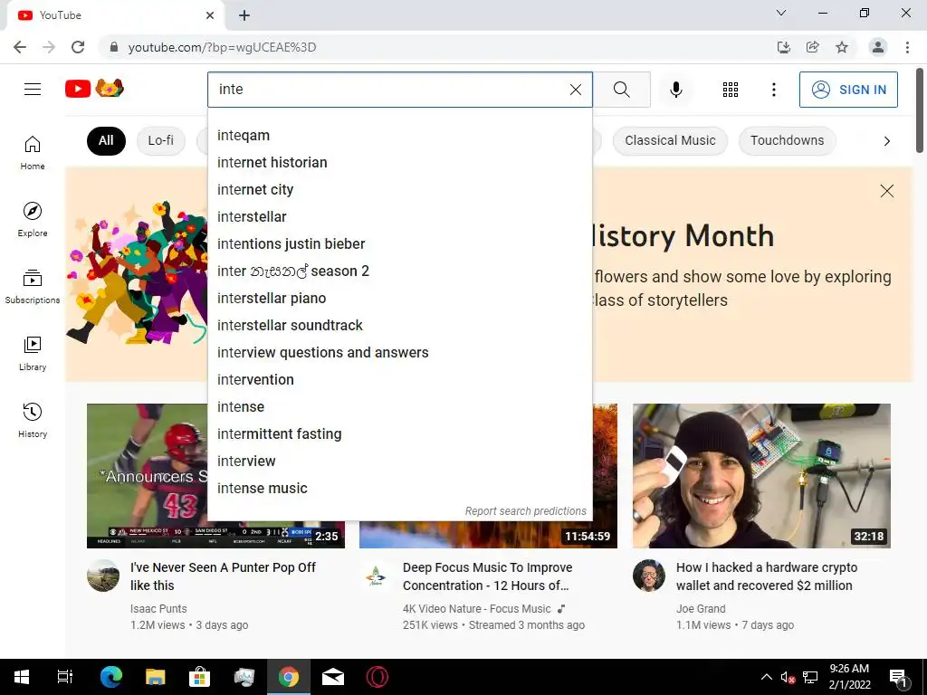The height and width of the screenshot is (695, 927).
Task: Select the Lo-fi filter chip
Action: point(161,140)
